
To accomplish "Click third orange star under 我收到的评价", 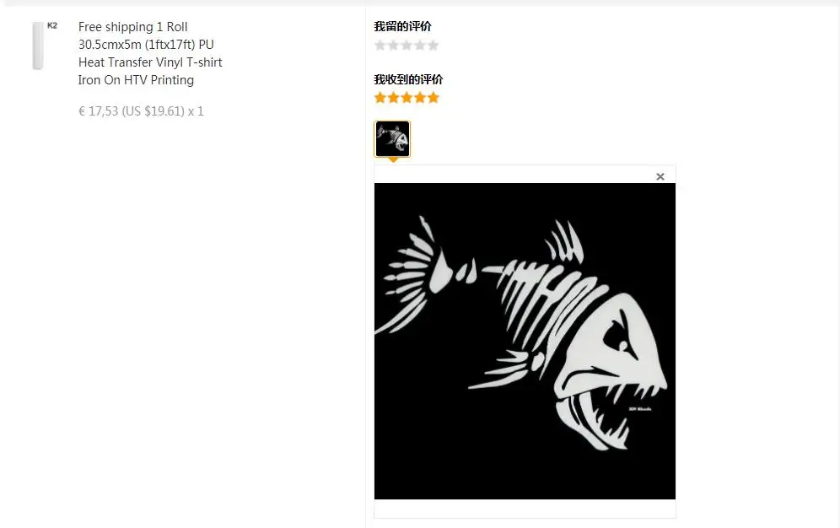I will tap(407, 98).
